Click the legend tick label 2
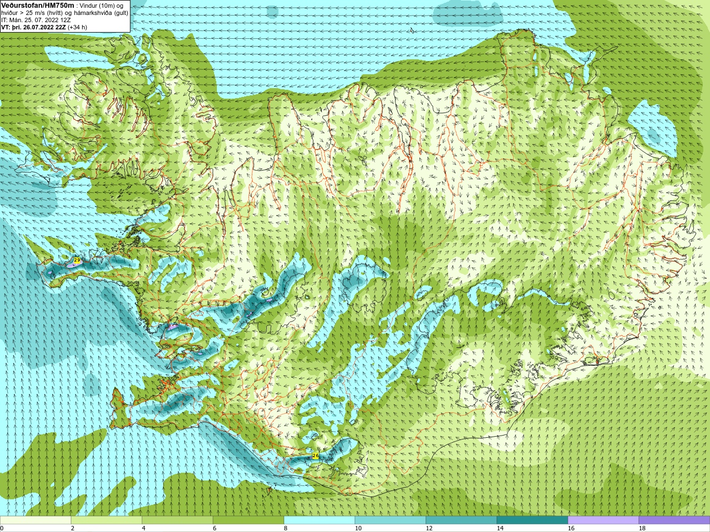Viewport: 710px width, 532px height. (73, 528)
